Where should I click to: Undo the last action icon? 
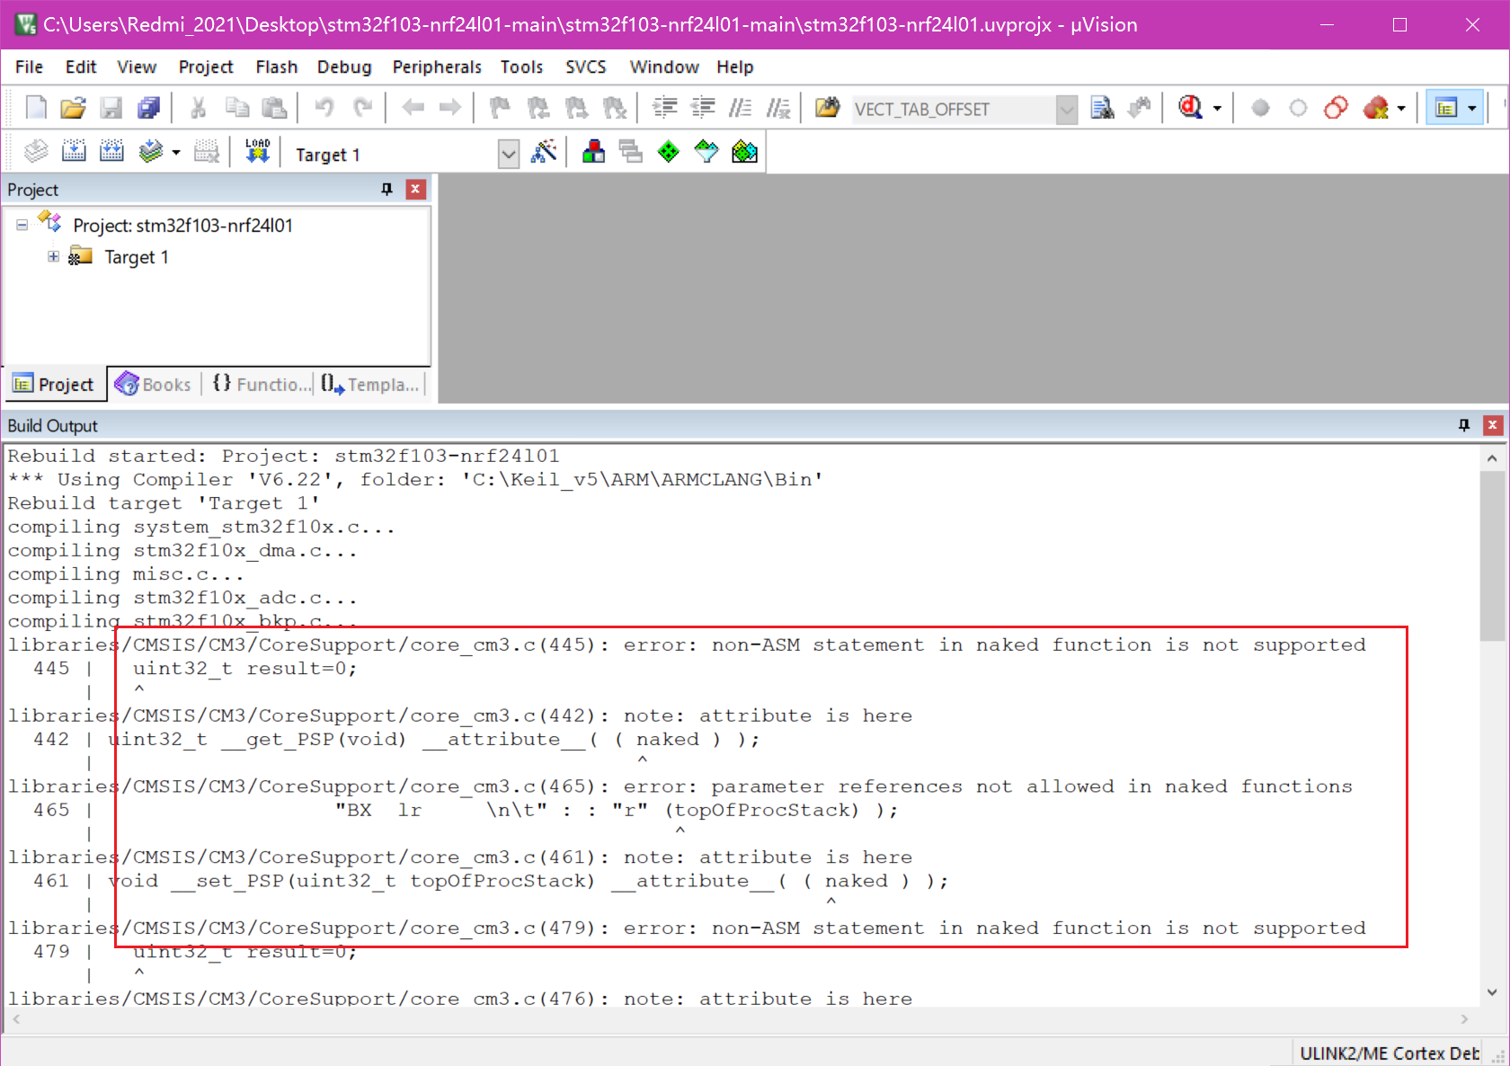(324, 108)
